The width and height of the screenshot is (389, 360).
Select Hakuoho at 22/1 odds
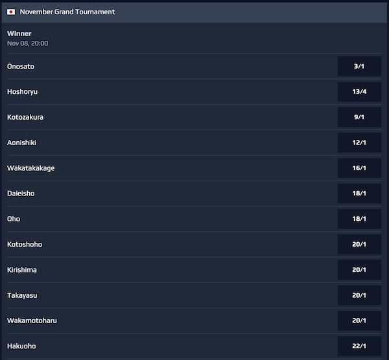[x=359, y=346]
